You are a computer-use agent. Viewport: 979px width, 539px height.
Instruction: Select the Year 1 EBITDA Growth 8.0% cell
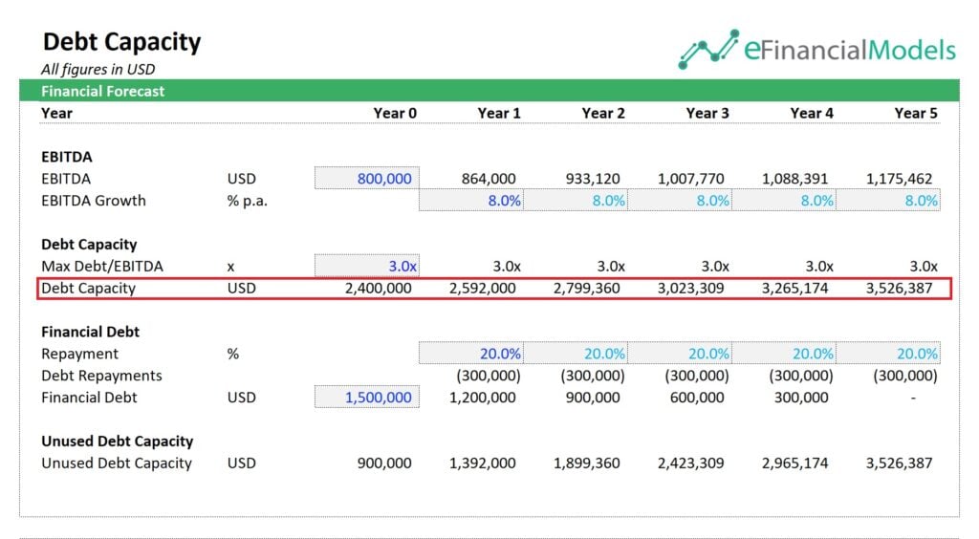[x=471, y=201]
